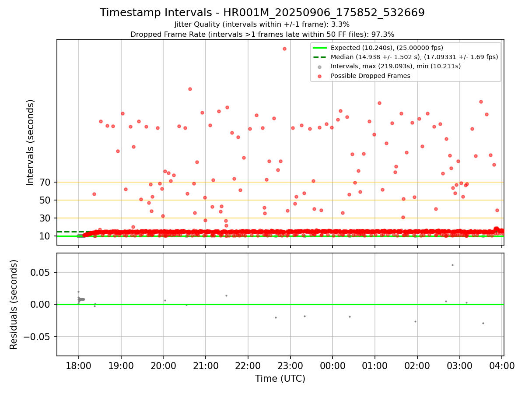Click the Intervals max/min legend entry text
Viewport: 525px width, 394px height.
click(395, 66)
